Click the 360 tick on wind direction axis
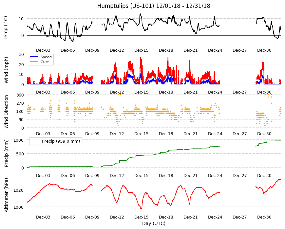285x229 pixels. click(20, 95)
